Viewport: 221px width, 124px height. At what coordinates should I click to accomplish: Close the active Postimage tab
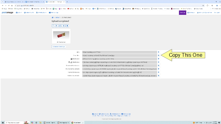64,2
